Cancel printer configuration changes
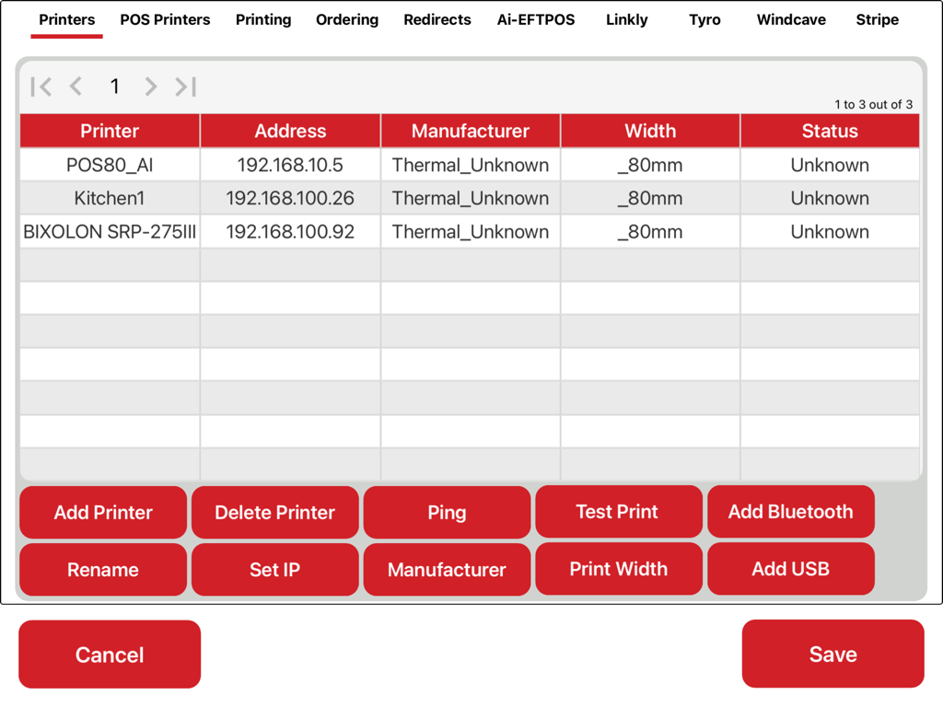Viewport: 943px width, 707px height. point(109,654)
